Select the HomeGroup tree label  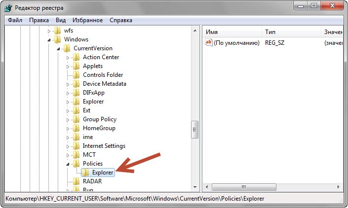(99, 128)
